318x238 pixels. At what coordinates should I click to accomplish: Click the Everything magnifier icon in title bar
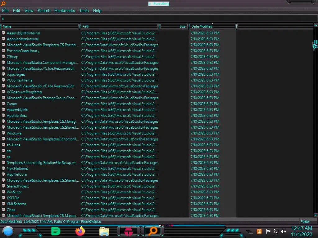pos(3,3)
